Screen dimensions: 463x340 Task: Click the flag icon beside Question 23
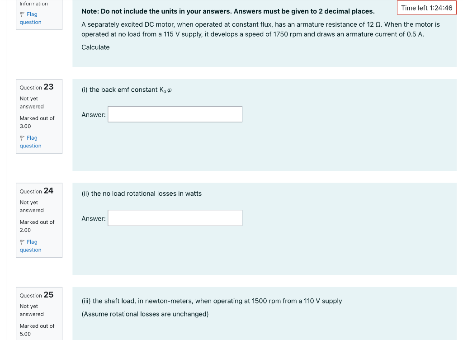[x=22, y=138]
